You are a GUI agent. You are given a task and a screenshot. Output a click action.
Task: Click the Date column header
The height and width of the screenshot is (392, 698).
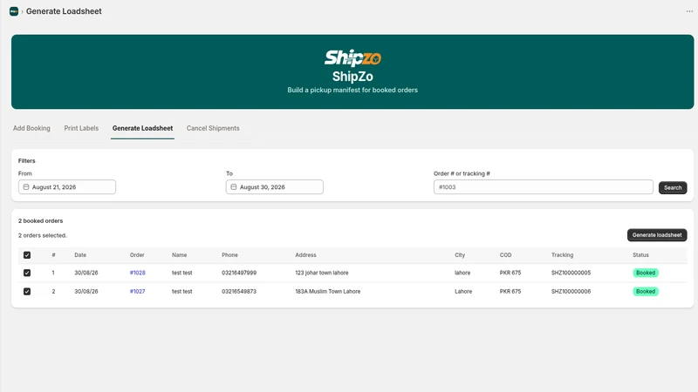coord(80,255)
